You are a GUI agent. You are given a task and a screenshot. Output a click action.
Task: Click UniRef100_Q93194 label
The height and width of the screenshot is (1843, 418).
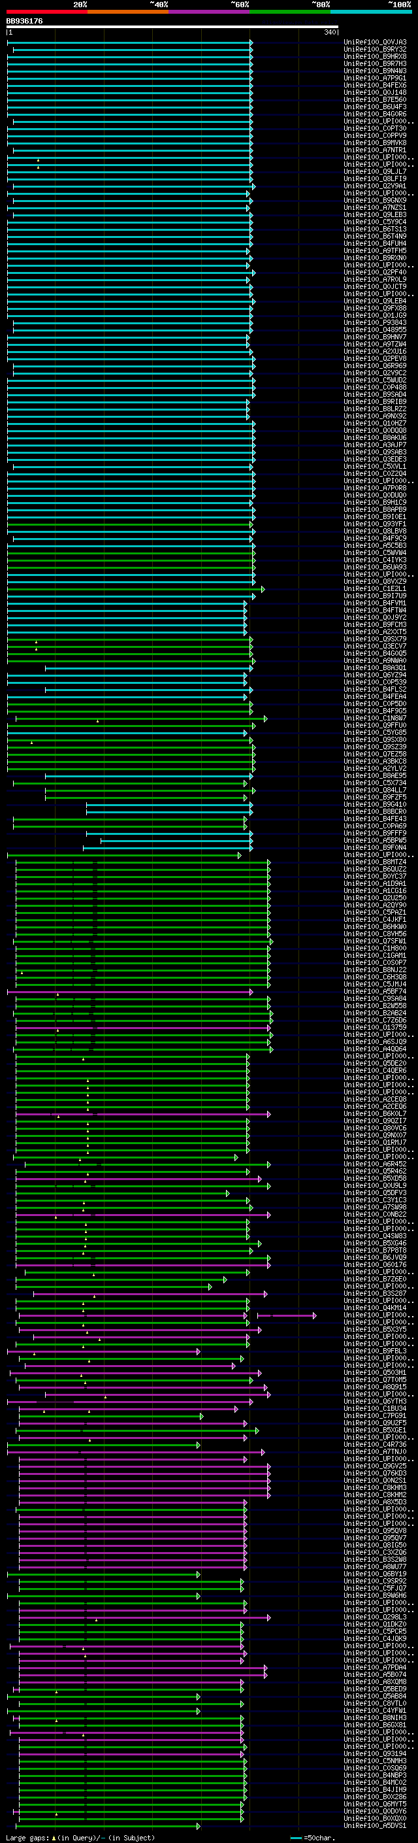(x=375, y=1753)
